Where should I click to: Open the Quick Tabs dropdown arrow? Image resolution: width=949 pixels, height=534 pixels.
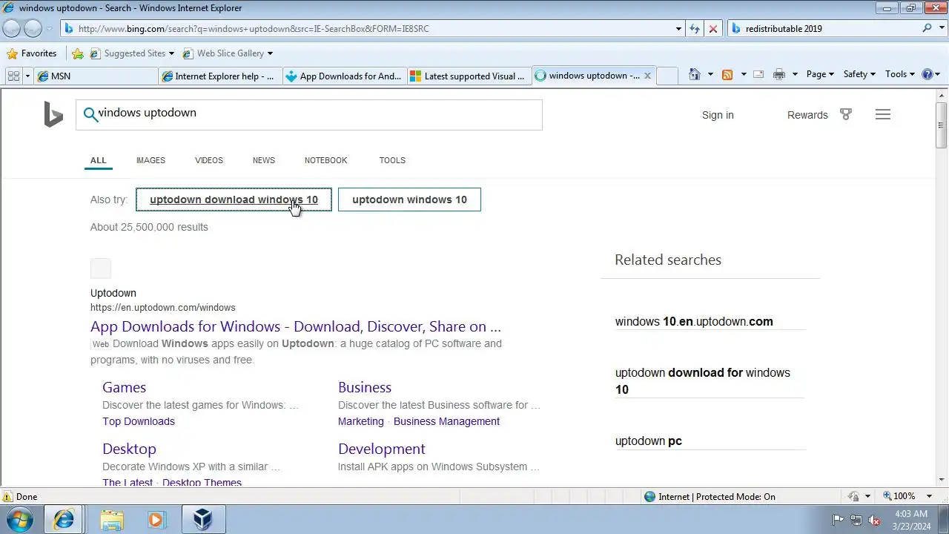[27, 76]
